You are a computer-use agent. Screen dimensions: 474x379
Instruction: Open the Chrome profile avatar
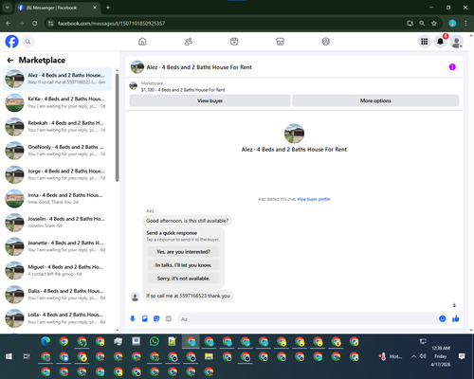click(452, 24)
